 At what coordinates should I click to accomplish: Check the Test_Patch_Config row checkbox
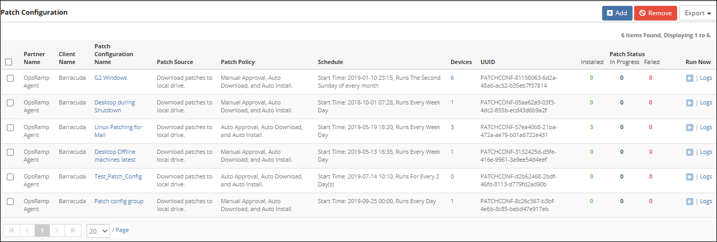10,177
